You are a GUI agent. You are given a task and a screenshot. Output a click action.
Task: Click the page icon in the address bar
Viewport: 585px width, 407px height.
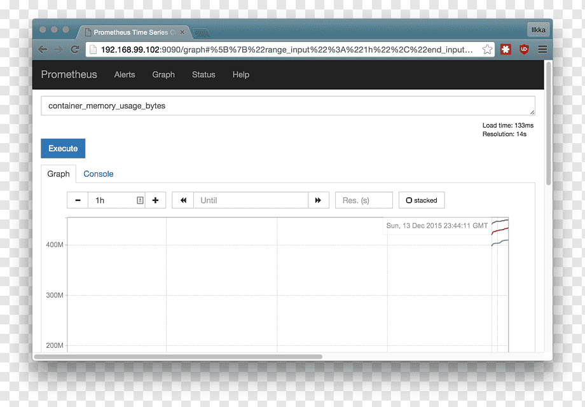point(93,50)
